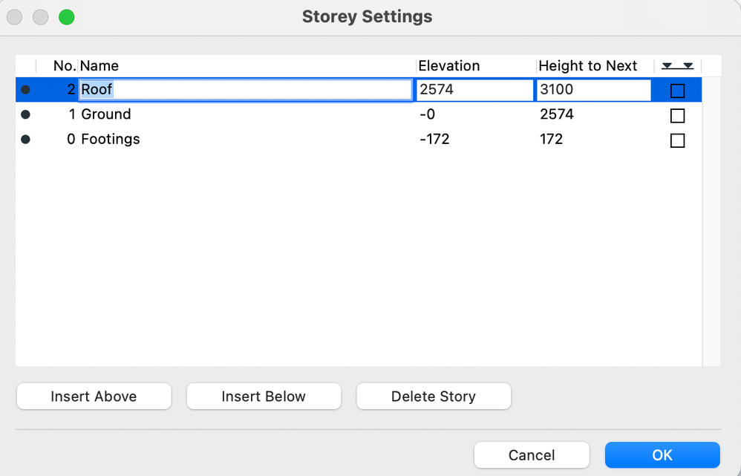Screen dimensions: 741x476
Task: Edit the Roof name field
Action: [245, 90]
